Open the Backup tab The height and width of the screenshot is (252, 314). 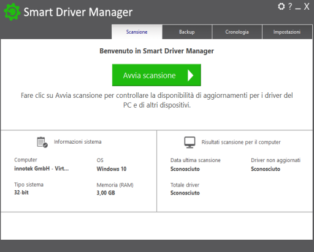[x=187, y=32]
